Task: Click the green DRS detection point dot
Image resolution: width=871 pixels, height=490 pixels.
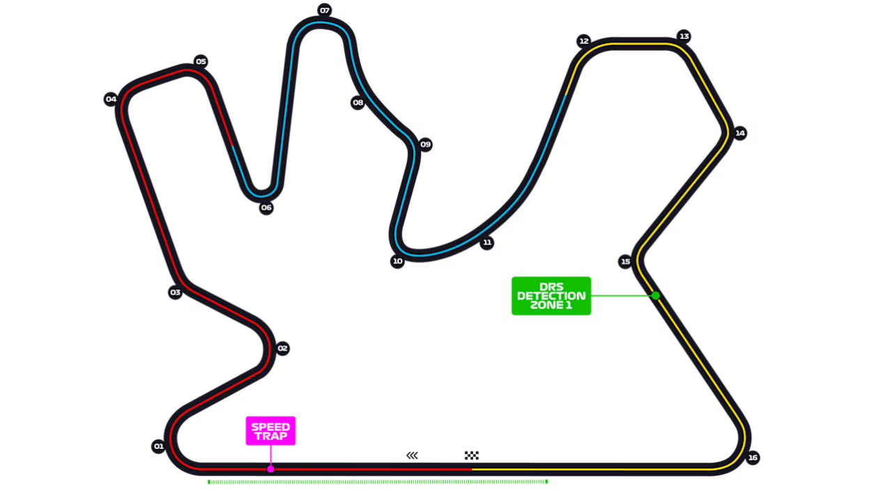Action: point(656,296)
